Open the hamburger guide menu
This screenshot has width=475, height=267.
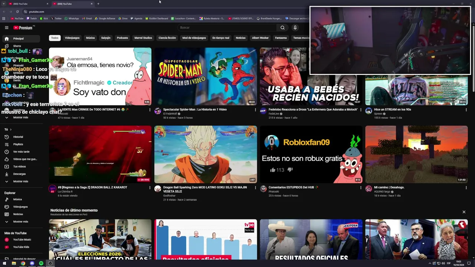pos(6,27)
